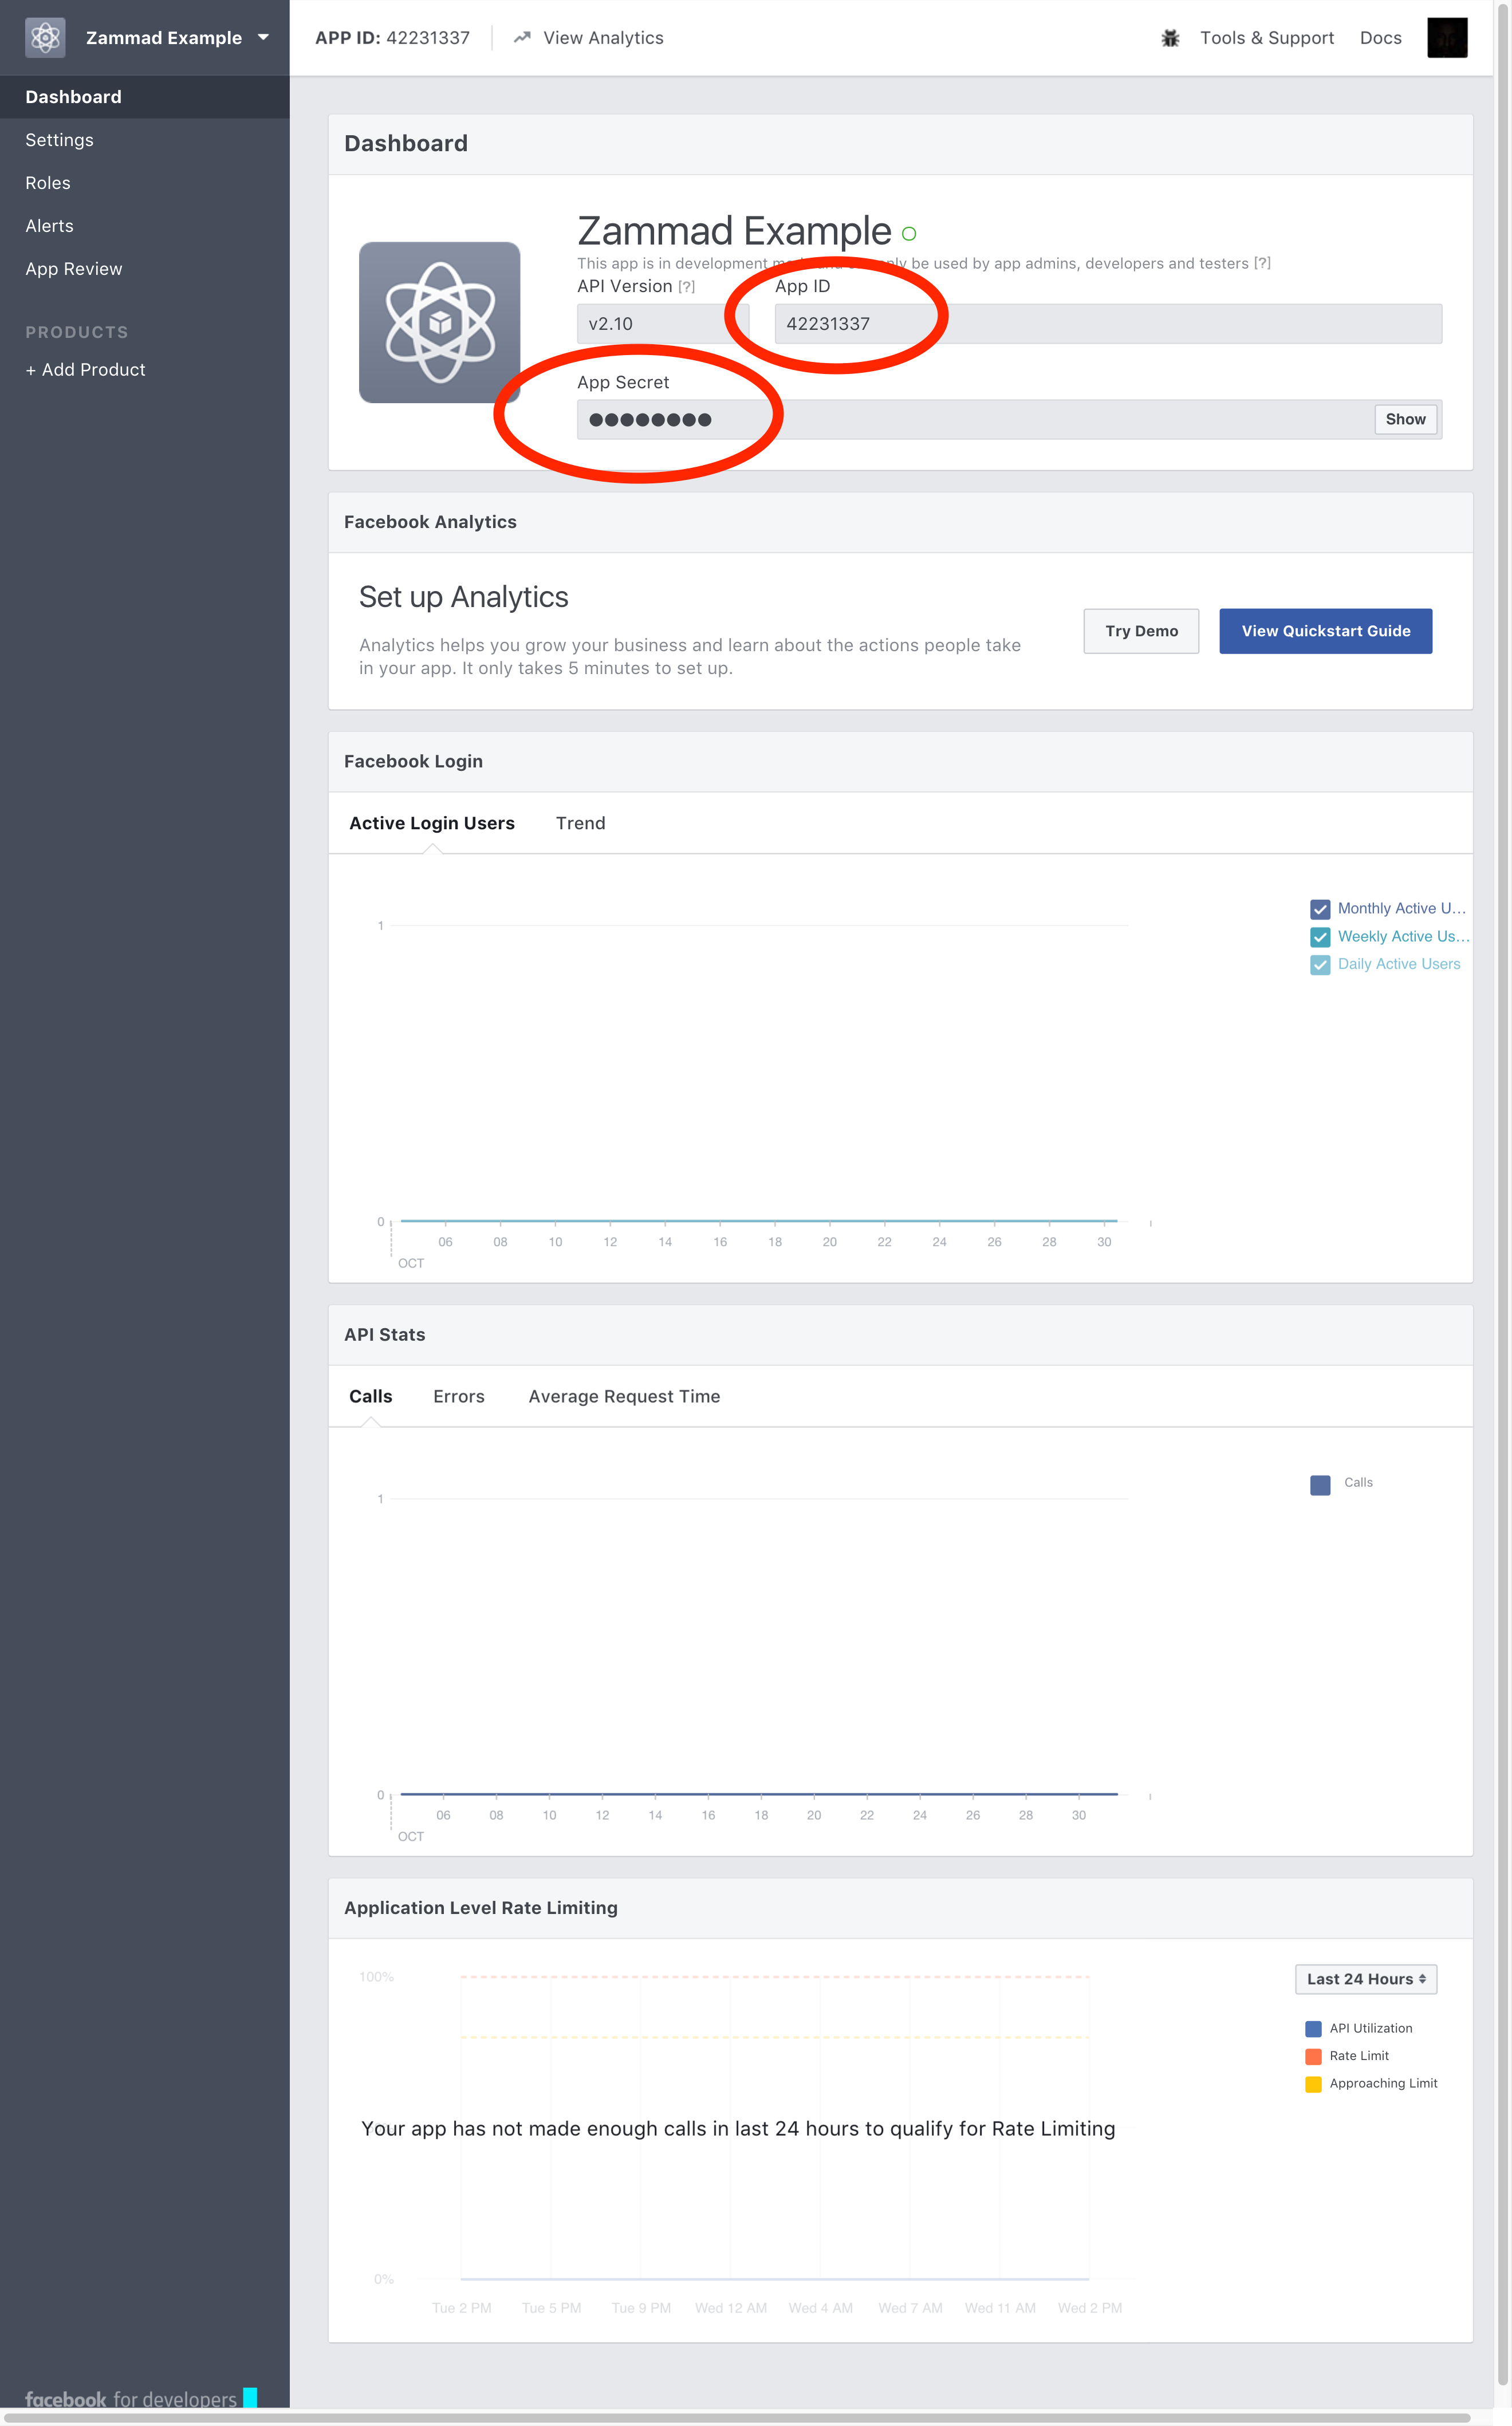Toggle Monthly Active Users checkbox
This screenshot has width=1512, height=2426.
point(1320,909)
